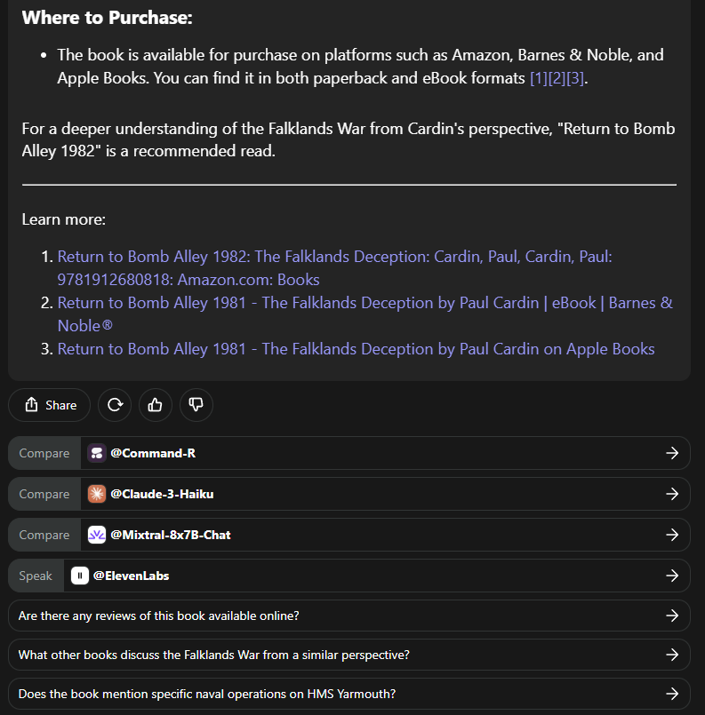Compare response with @Mixtral-8x7B-Chat arrow
Screen dimensions: 705x715
pos(672,535)
